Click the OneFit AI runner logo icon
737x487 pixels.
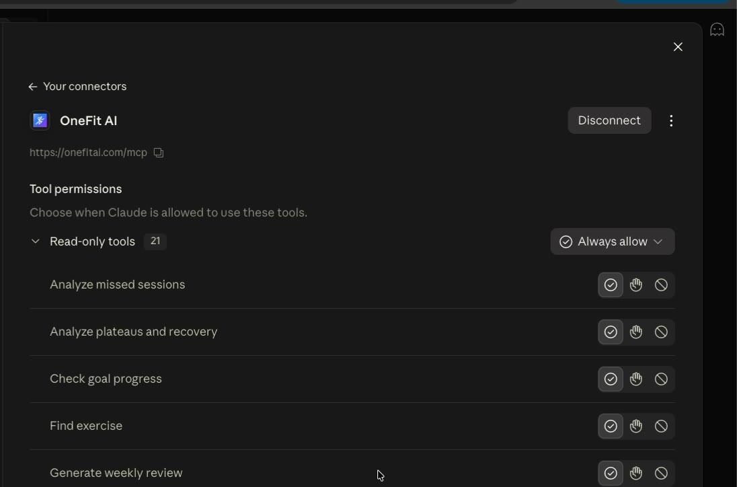coord(40,121)
